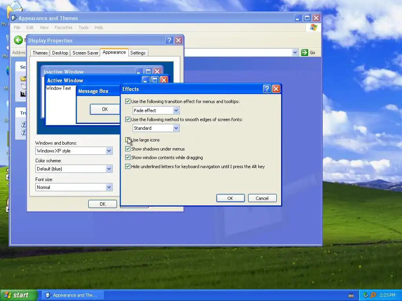Viewport: 402px width, 301px height.
Task: Enable the Use large icons checkbox
Action: pos(128,140)
